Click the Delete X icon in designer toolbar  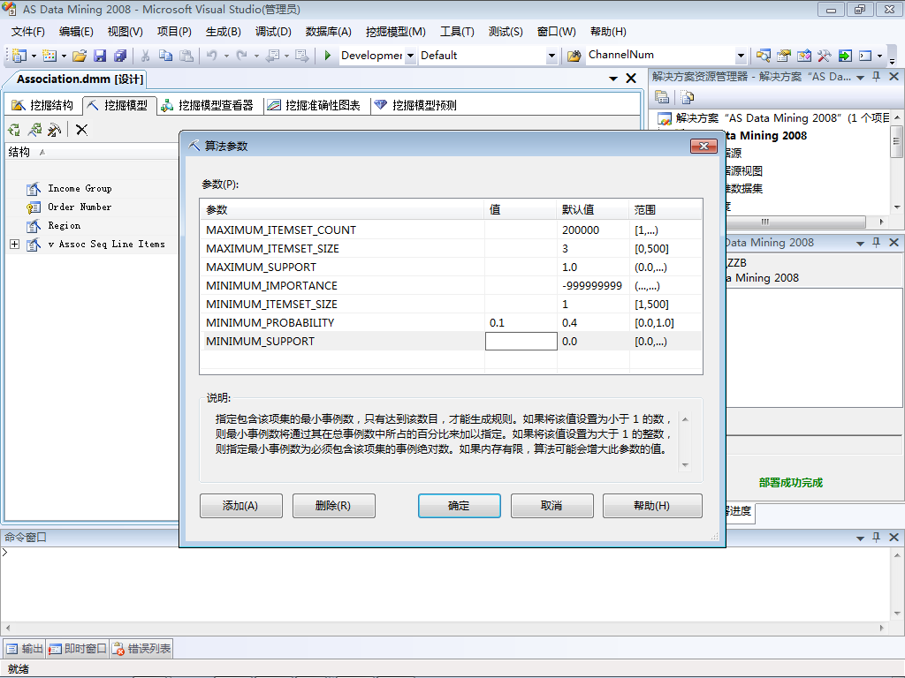81,130
